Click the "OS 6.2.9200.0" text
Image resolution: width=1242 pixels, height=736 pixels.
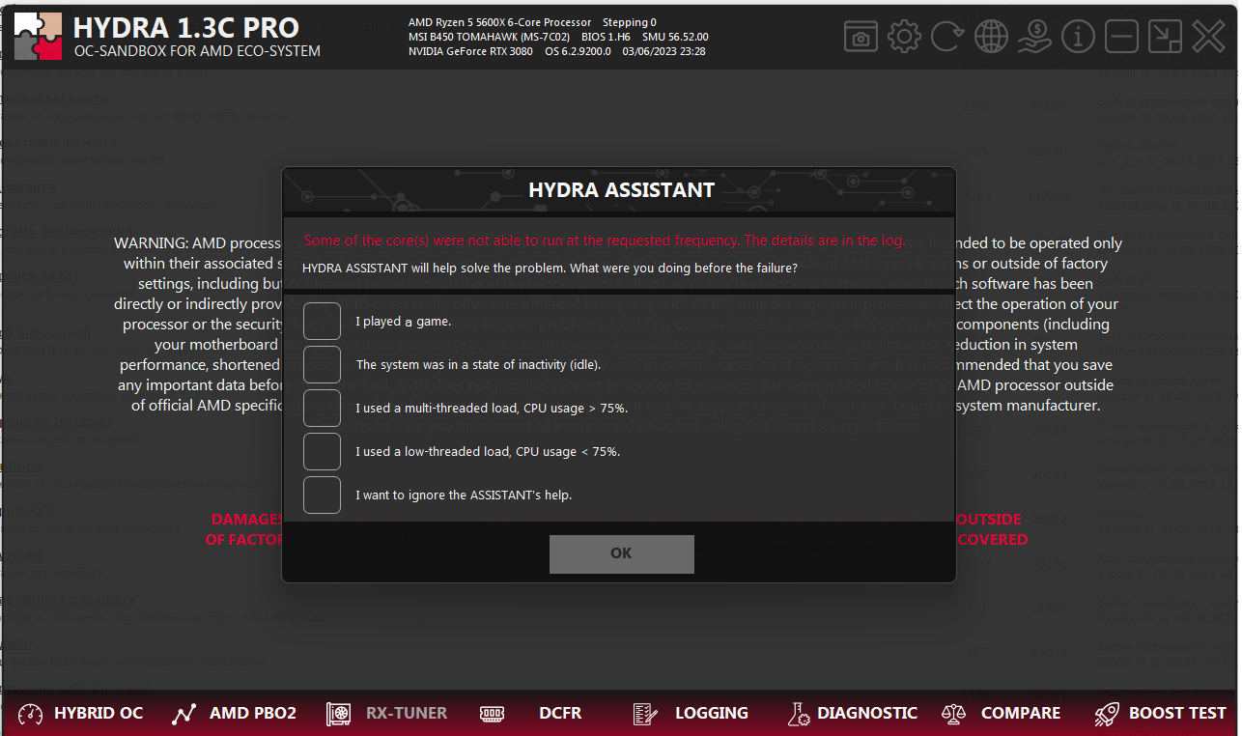pyautogui.click(x=578, y=51)
